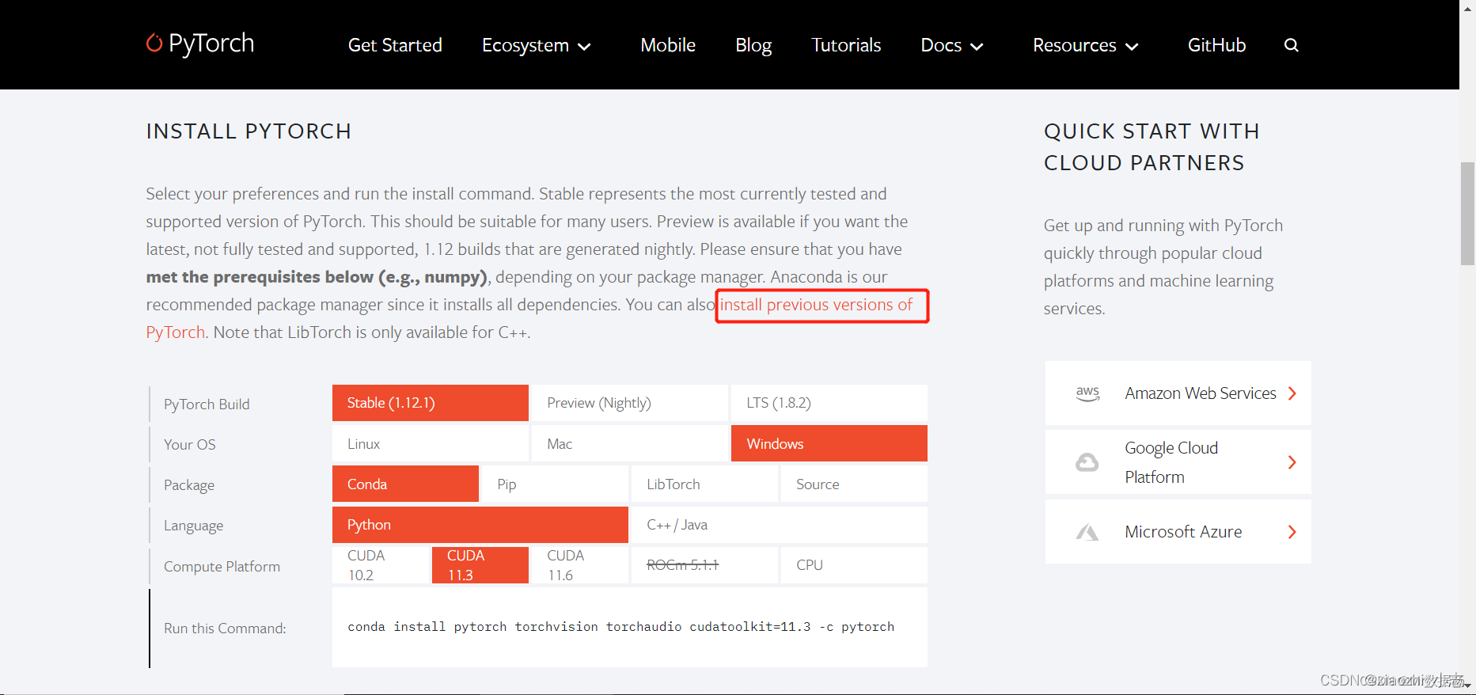This screenshot has height=695, width=1476.
Task: Click the Microsoft Azure arrow
Action: tap(1292, 532)
